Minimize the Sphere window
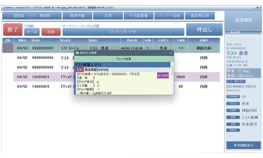Screen dimensions: 263x158 pyautogui.click(x=254, y=8)
